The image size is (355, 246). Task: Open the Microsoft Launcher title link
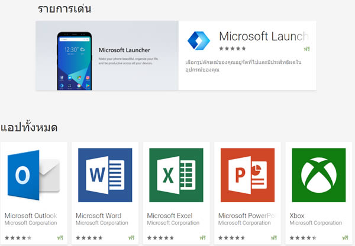(x=263, y=36)
